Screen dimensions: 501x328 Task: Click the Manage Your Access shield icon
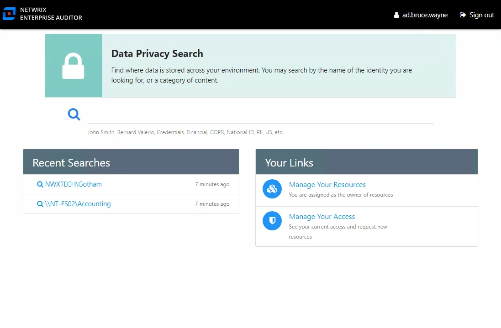click(272, 220)
